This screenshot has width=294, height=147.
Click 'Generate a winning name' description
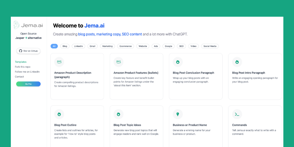tap(191, 132)
